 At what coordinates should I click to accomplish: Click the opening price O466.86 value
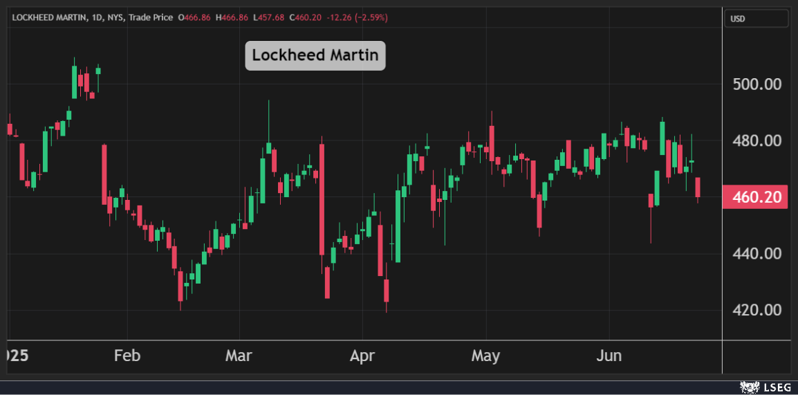point(194,18)
